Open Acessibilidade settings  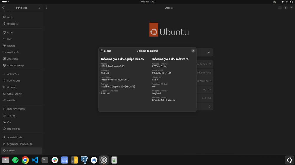click(x=14, y=137)
